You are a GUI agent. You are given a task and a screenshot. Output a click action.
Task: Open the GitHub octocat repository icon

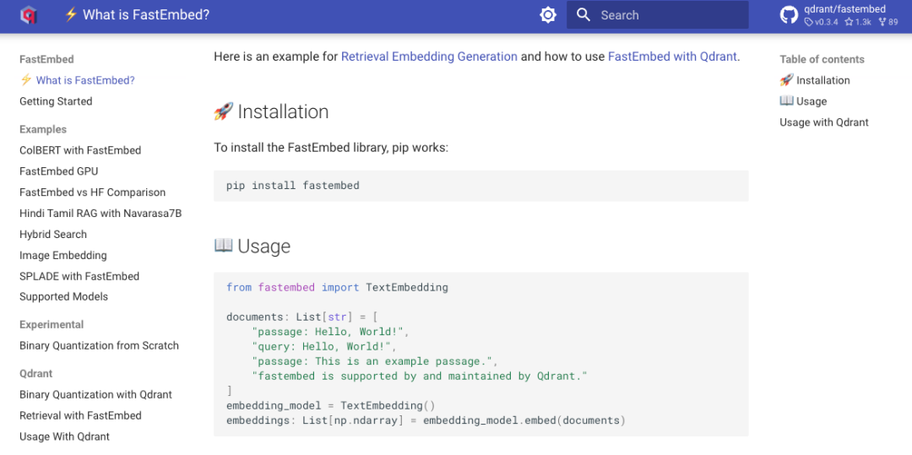point(790,15)
